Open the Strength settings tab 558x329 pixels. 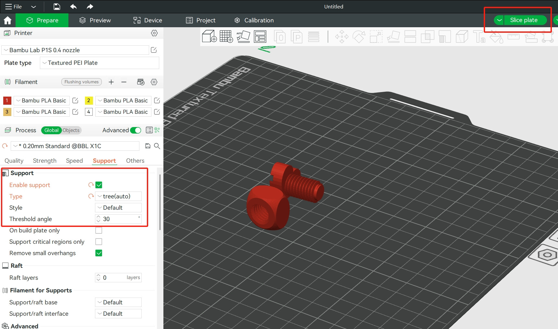pyautogui.click(x=45, y=161)
